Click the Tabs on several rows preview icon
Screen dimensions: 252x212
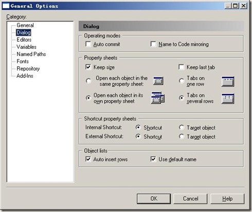(x=228, y=99)
